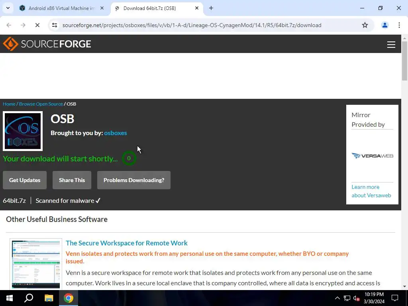This screenshot has height=306, width=408.
Task: Click the OS Boxes project logo
Action: pyautogui.click(x=23, y=131)
